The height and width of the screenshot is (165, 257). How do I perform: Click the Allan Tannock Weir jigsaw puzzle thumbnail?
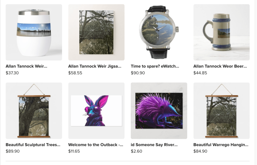point(96,32)
